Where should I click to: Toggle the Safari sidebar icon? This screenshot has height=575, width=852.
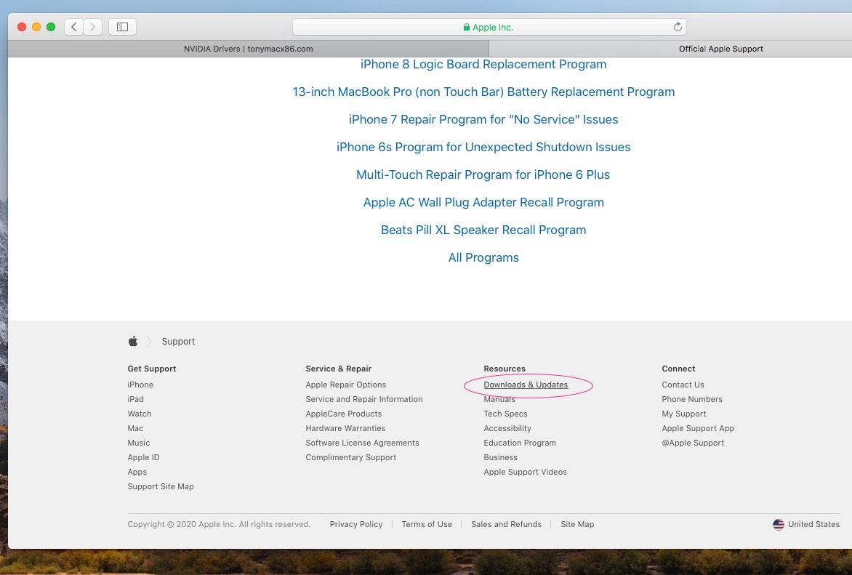coord(122,27)
